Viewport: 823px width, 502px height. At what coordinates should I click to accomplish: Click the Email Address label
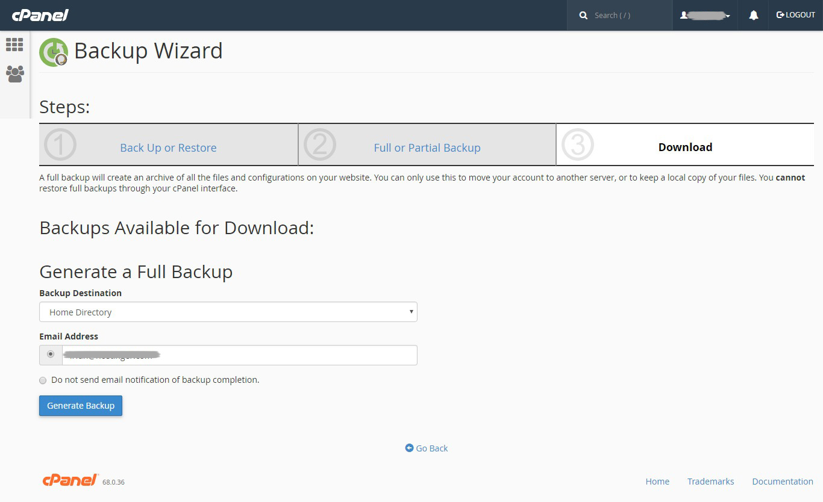pos(69,336)
